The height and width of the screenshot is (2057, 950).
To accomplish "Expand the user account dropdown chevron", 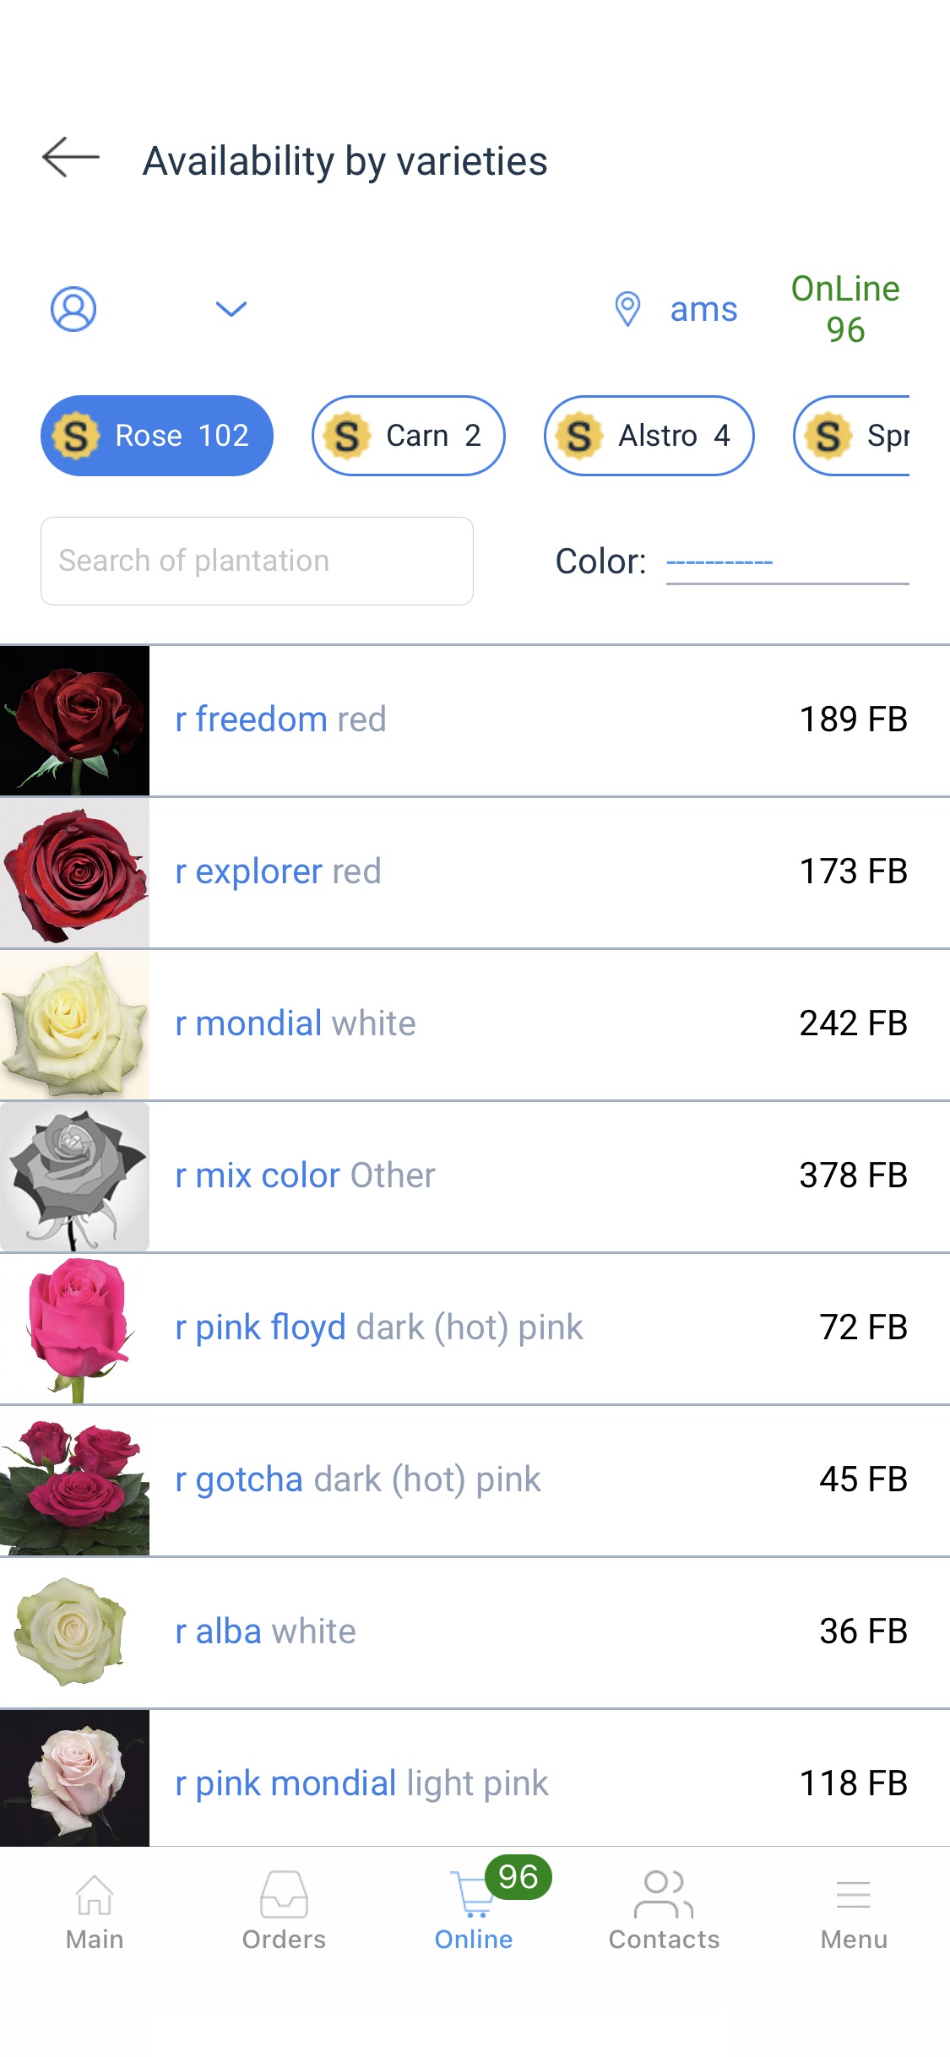I will pos(231,309).
